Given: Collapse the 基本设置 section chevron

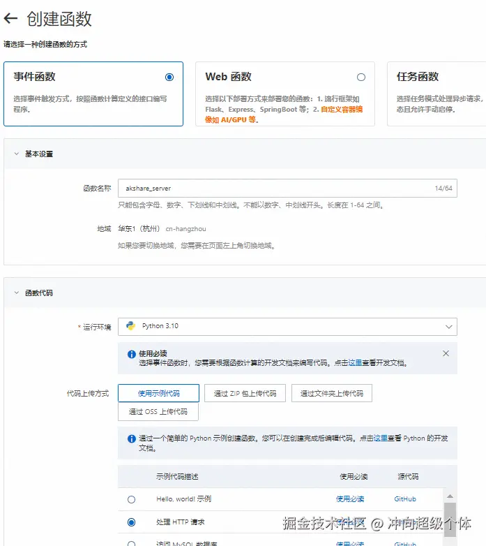Looking at the screenshot, I should point(16,154).
